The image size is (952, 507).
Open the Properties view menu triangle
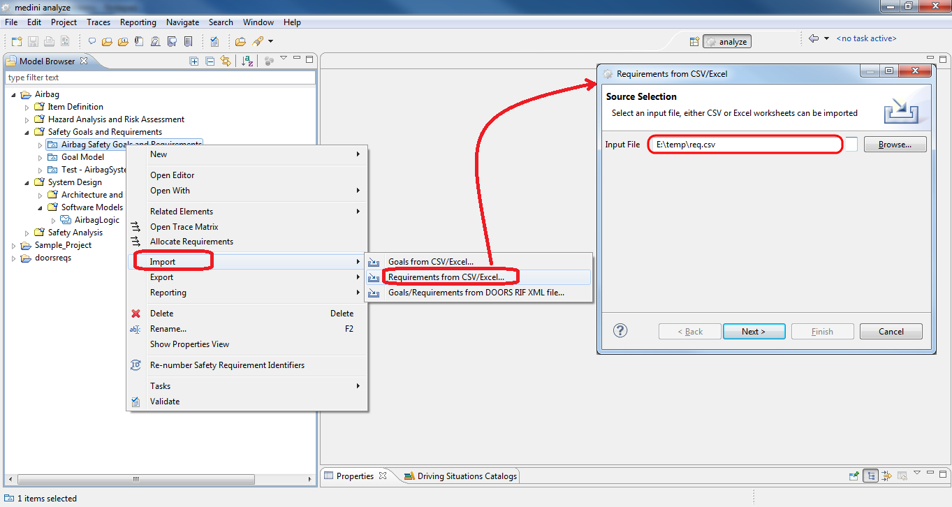point(918,473)
